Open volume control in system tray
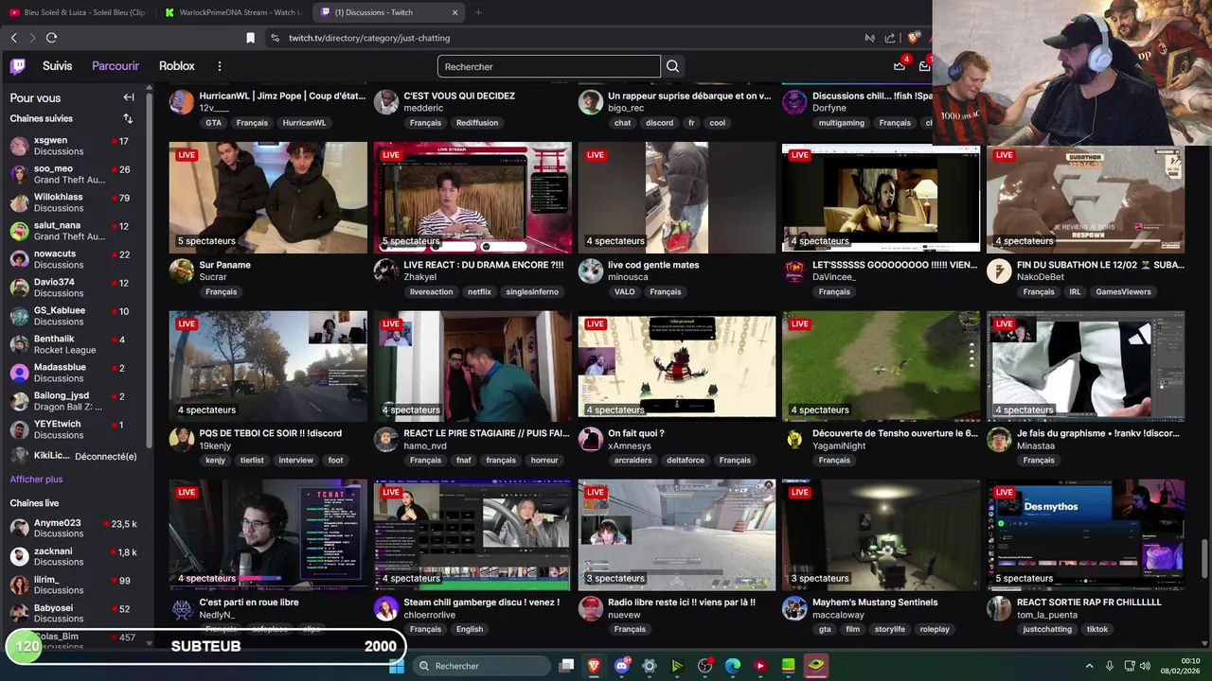 [x=1145, y=666]
